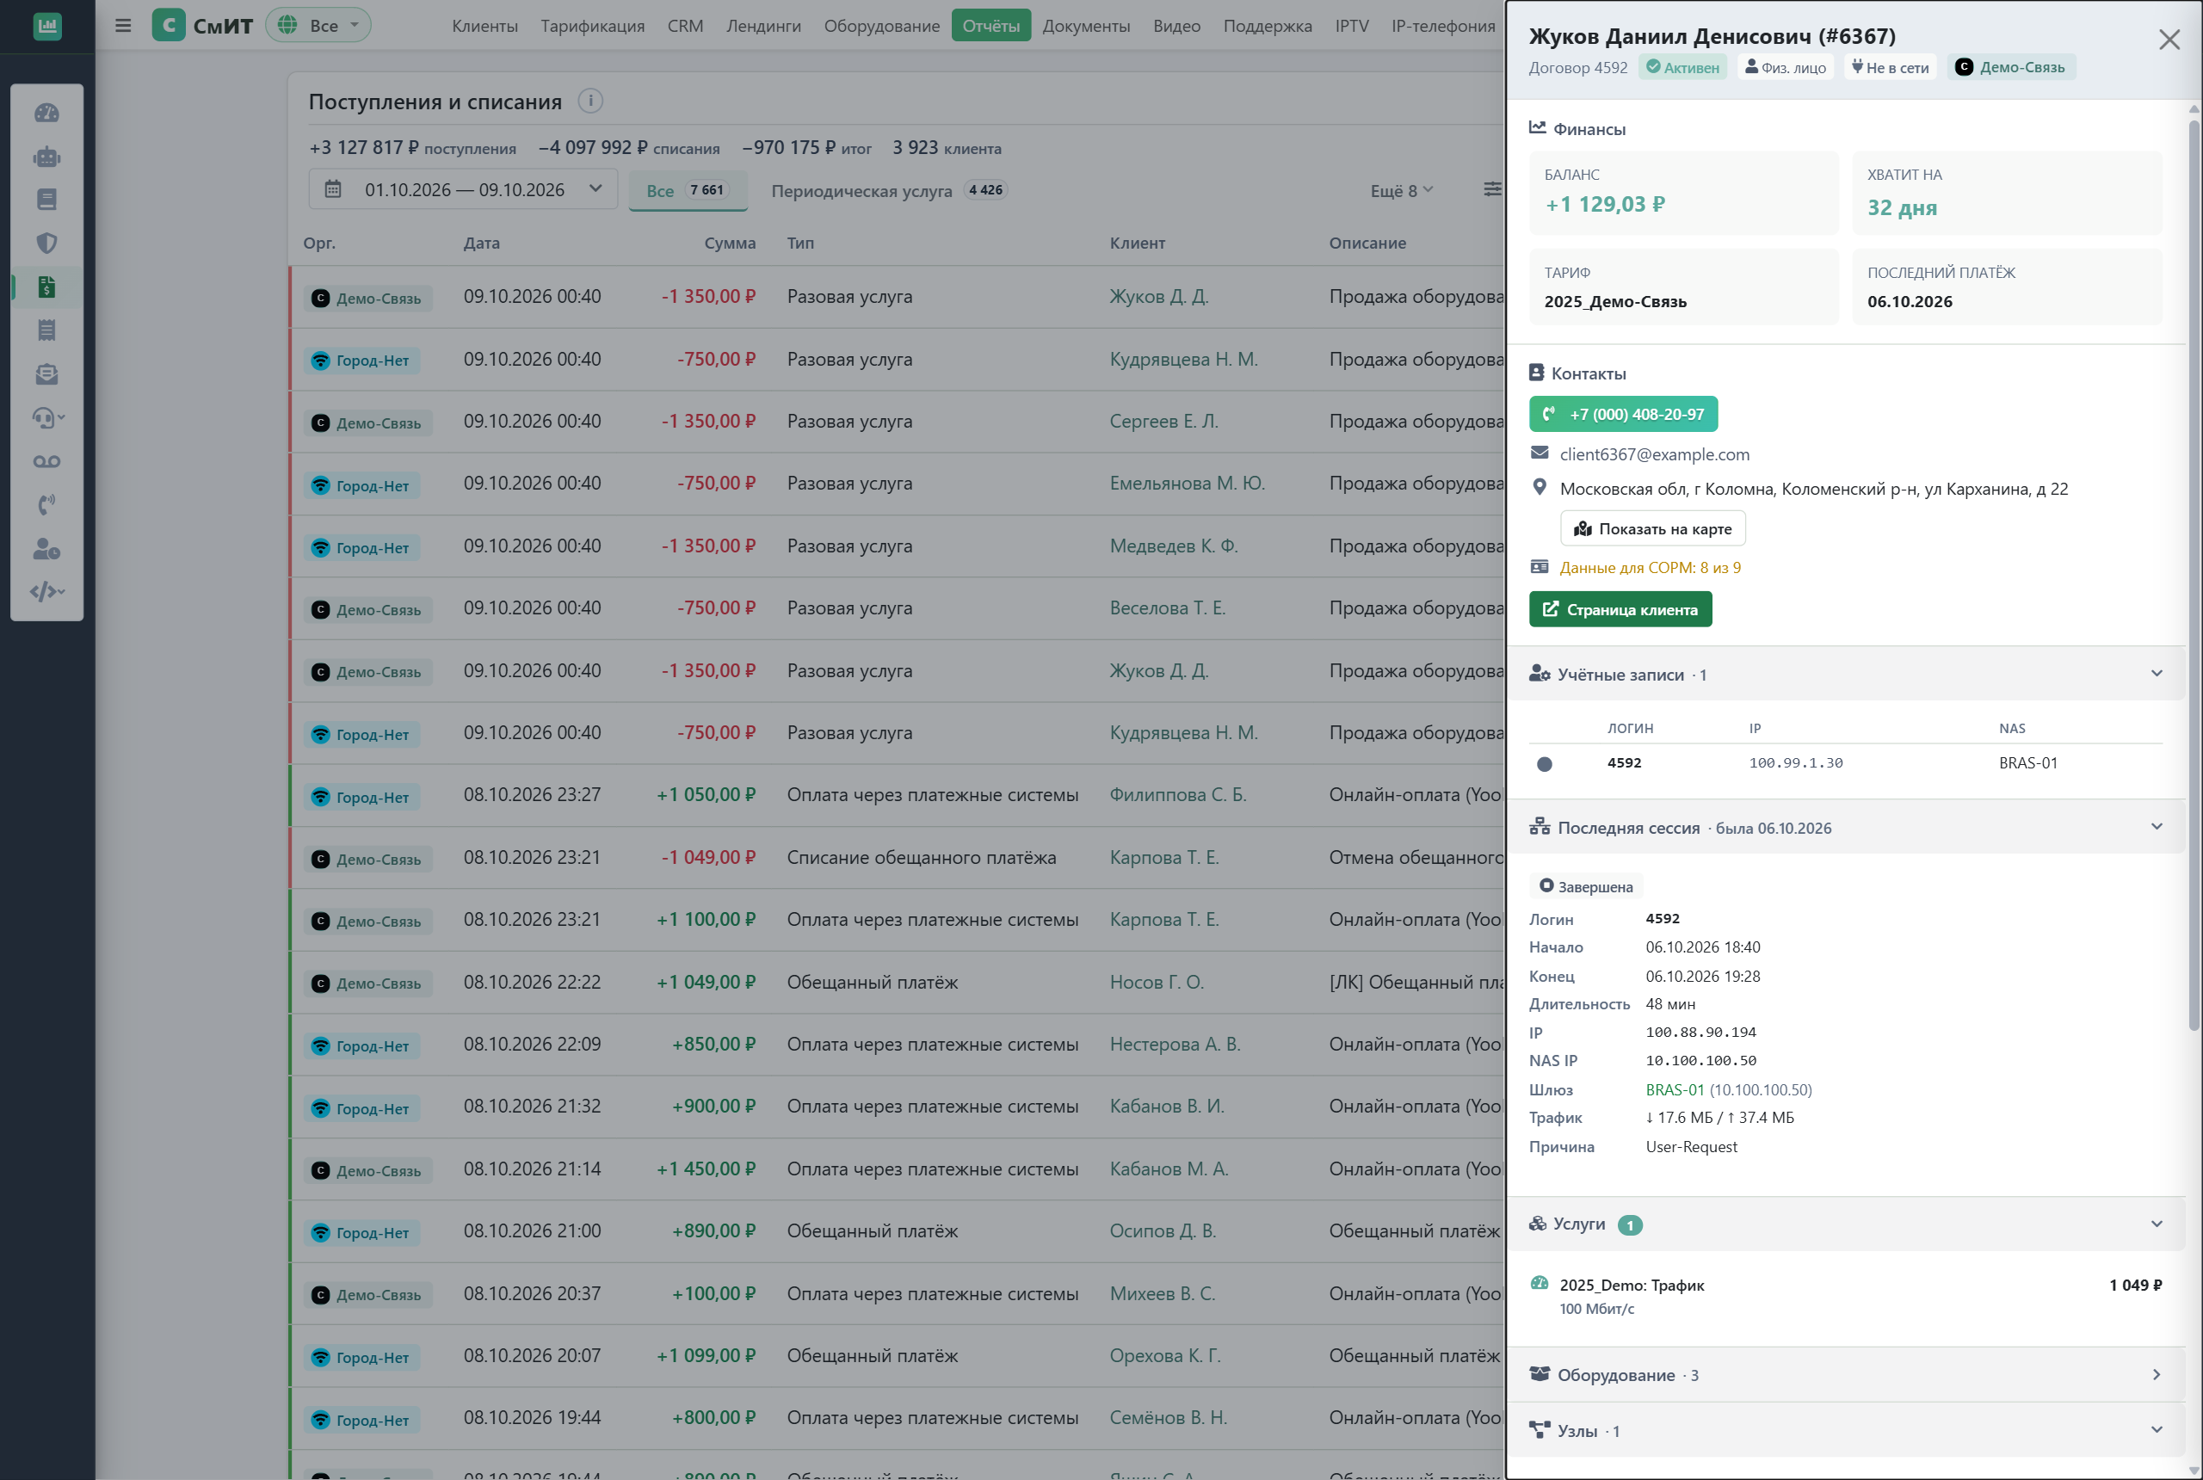This screenshot has height=1480, width=2203.
Task: Sort table by Сумма column header
Action: tap(730, 243)
